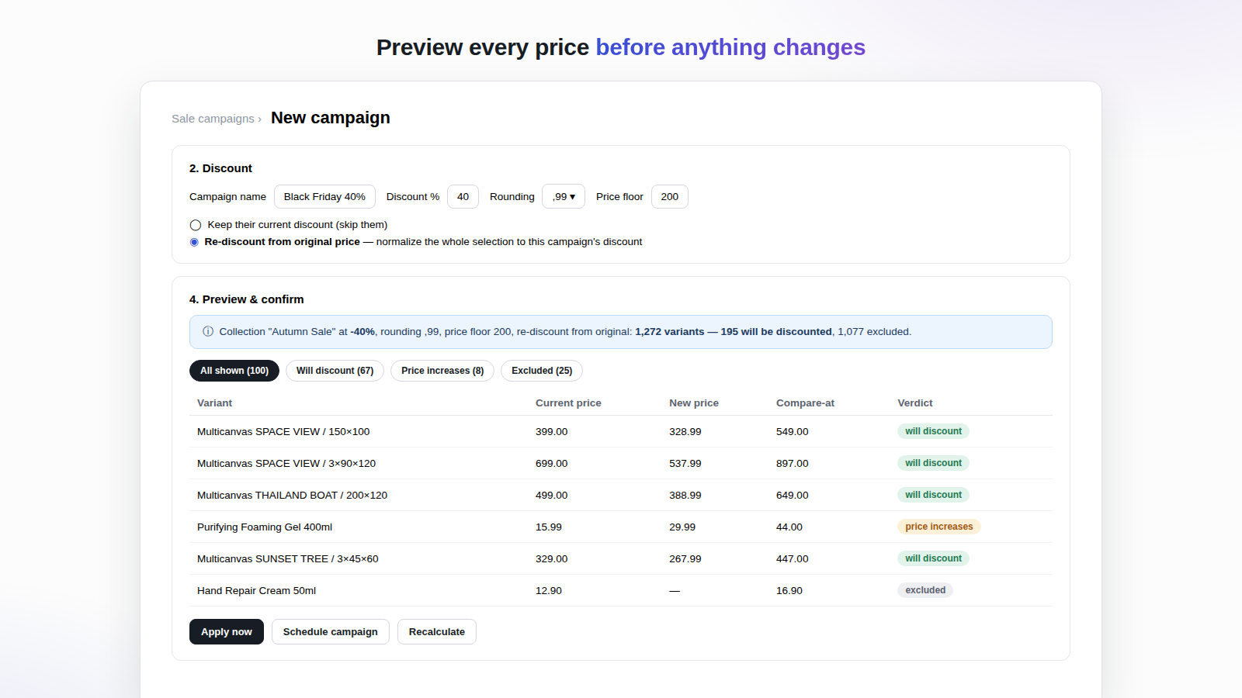Viewport: 1242px width, 698px height.
Task: Select 'Re-discount from original price' radio option
Action: click(194, 242)
